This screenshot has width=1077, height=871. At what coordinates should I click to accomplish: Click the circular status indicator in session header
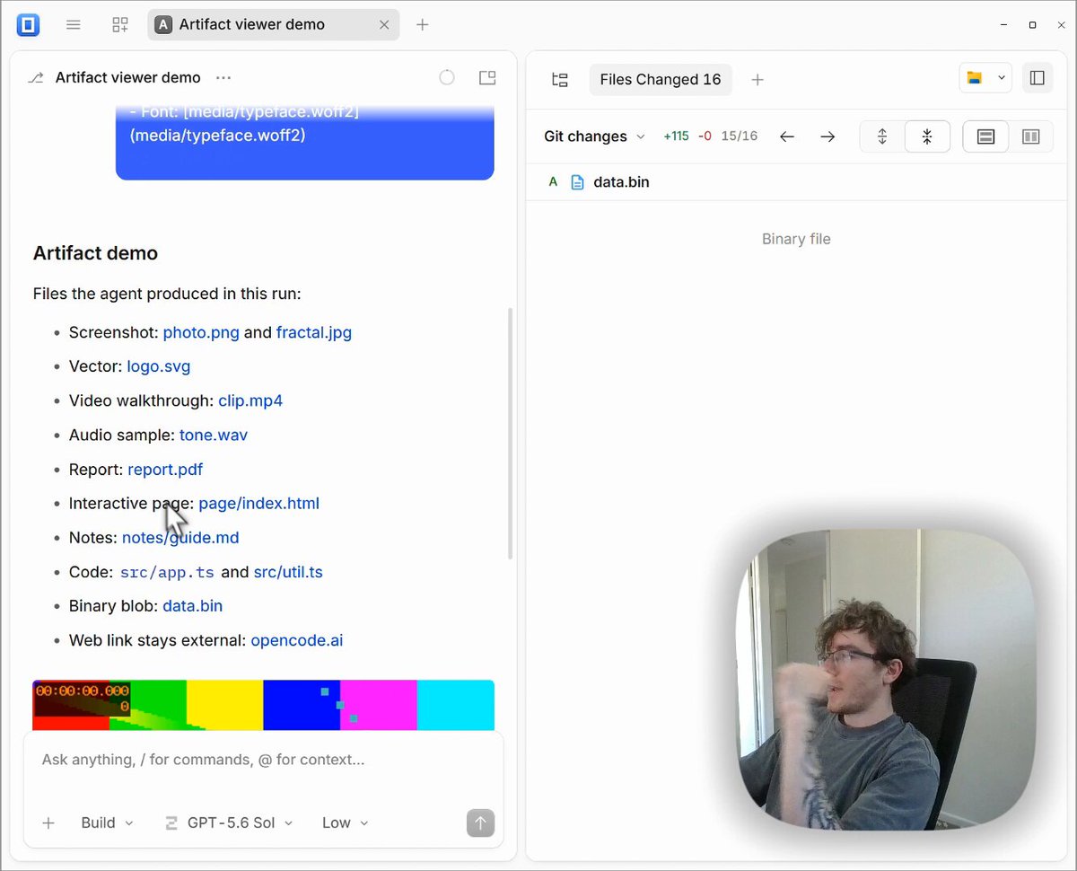[447, 78]
